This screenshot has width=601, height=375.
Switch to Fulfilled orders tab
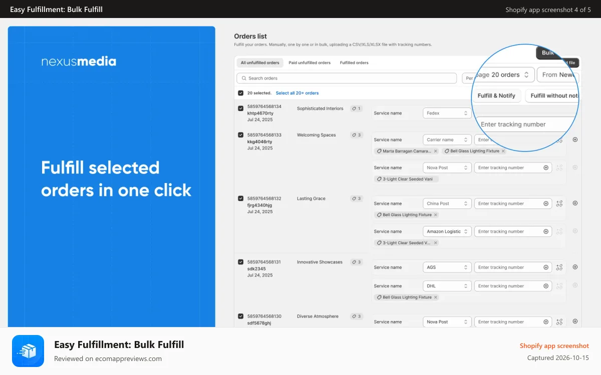(354, 63)
